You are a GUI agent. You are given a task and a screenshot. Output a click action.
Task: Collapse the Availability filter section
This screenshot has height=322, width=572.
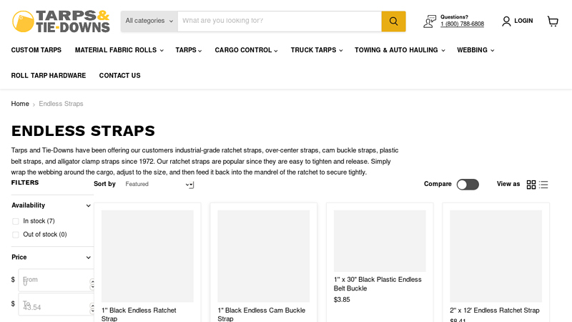[x=88, y=205]
